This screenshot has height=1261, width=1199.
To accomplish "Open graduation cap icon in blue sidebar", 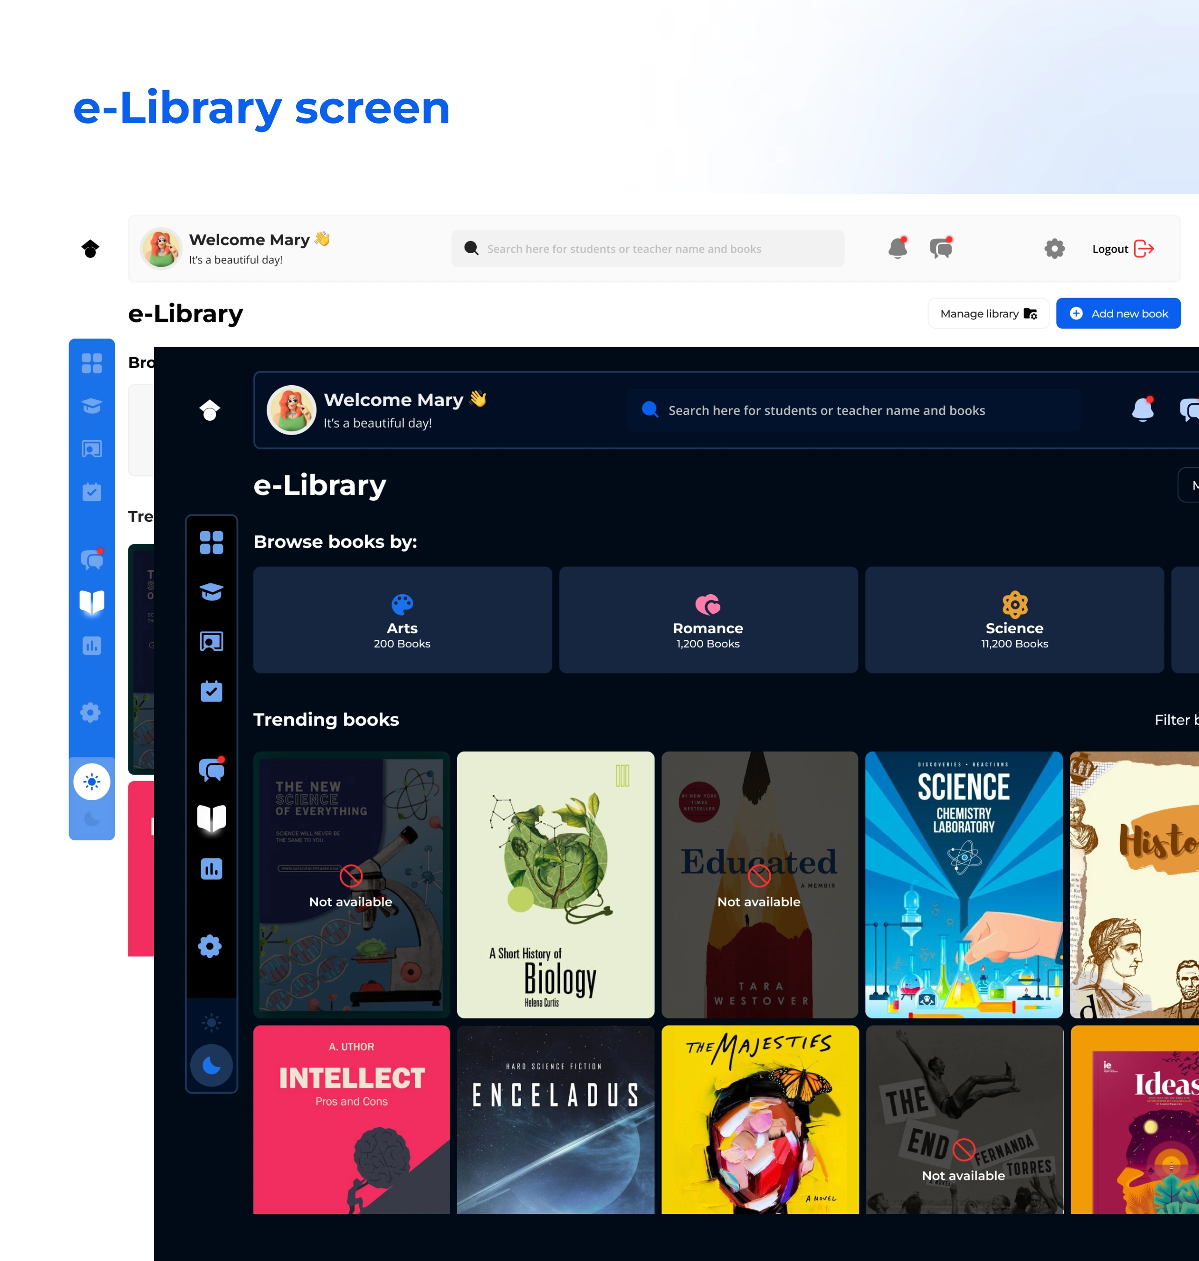I will click(x=92, y=406).
